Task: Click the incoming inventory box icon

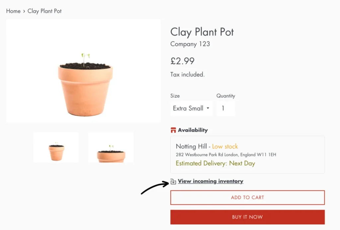Action: (x=173, y=181)
